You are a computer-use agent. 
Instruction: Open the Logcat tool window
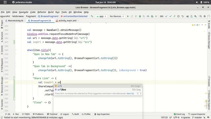click(x=65, y=114)
